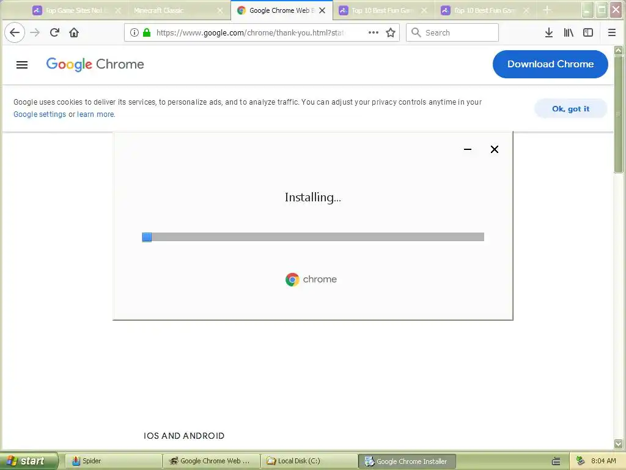Click the Installing... status text

[x=313, y=198]
